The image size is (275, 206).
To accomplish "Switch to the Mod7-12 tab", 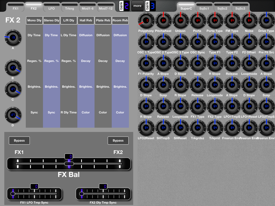I will coord(106,7).
